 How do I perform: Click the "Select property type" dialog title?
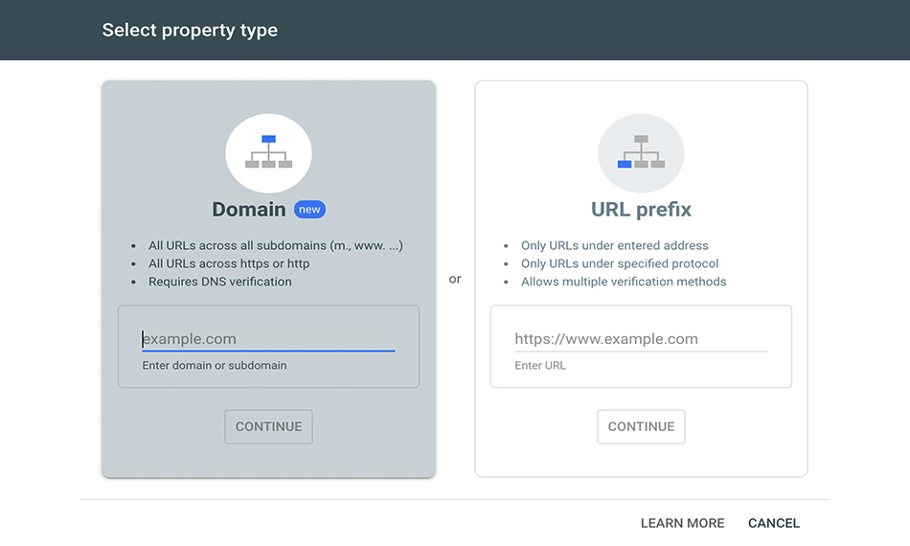pyautogui.click(x=190, y=30)
